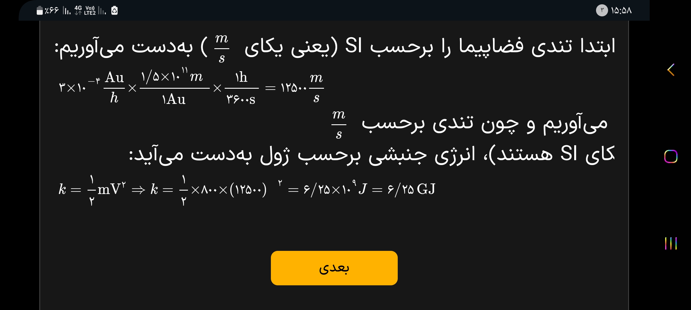Tap the home navigation button
The image size is (691, 310).
(x=671, y=156)
